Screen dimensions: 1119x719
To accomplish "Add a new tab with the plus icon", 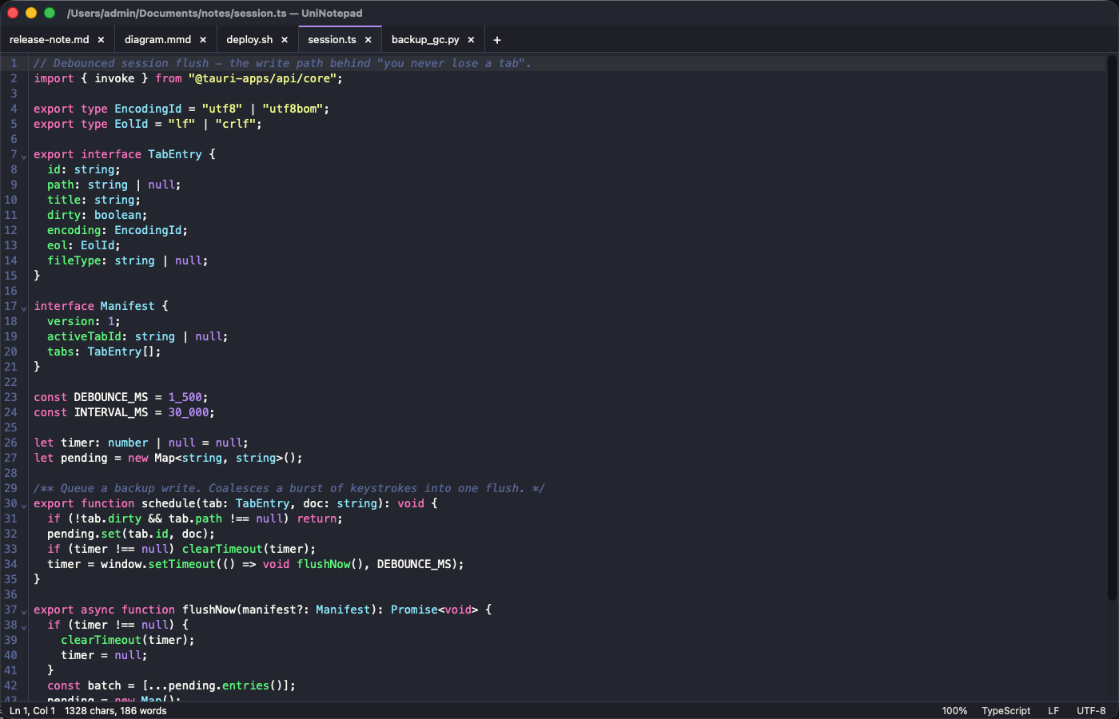I will pyautogui.click(x=497, y=40).
